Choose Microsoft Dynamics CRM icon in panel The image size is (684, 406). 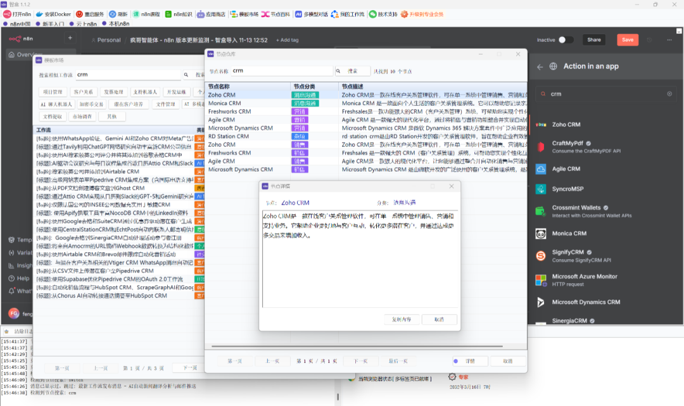tap(541, 302)
